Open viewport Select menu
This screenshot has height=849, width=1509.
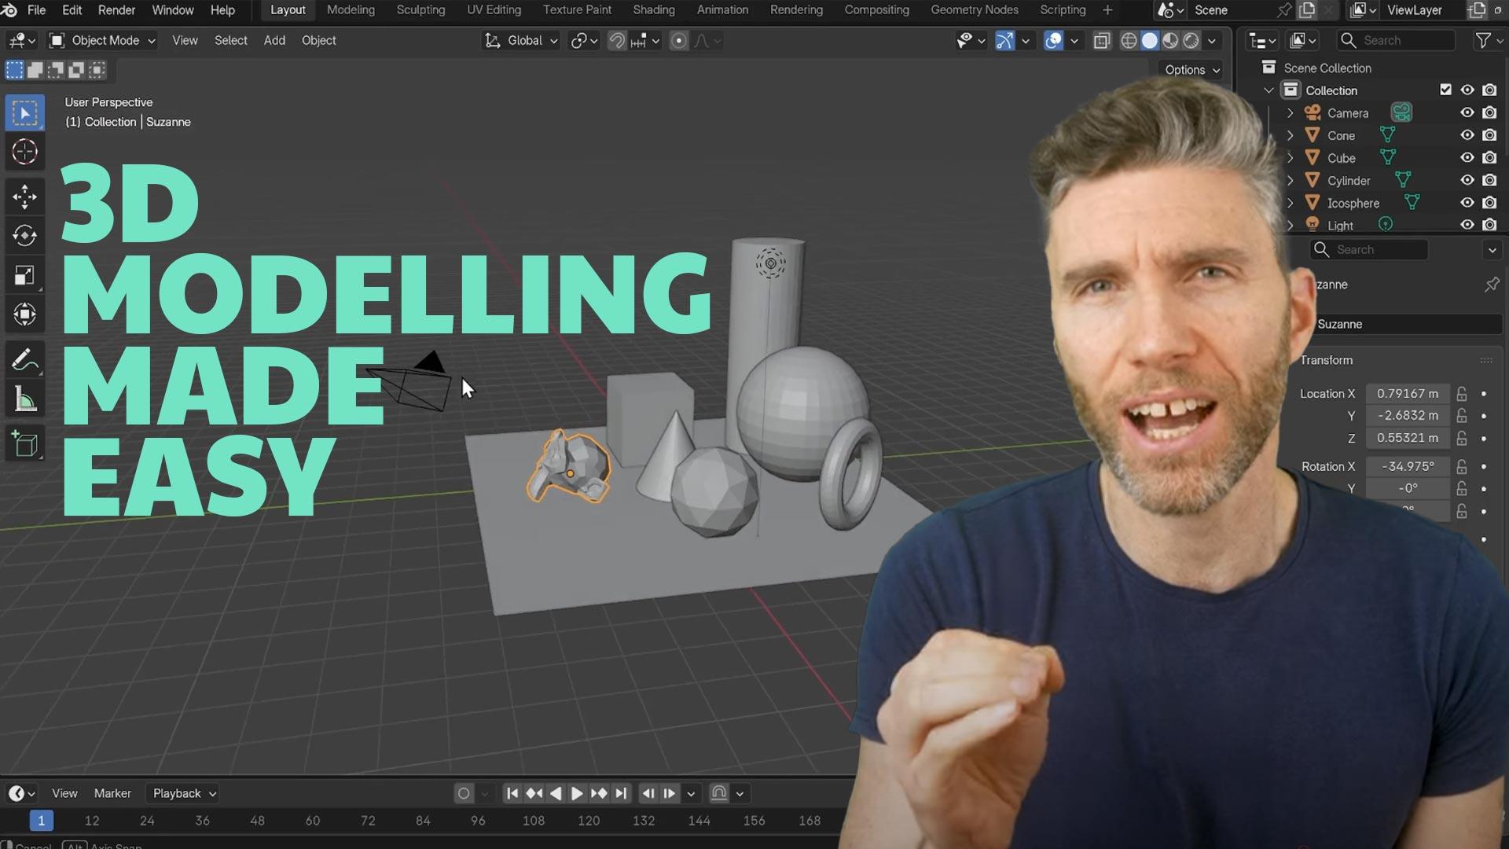tap(230, 41)
